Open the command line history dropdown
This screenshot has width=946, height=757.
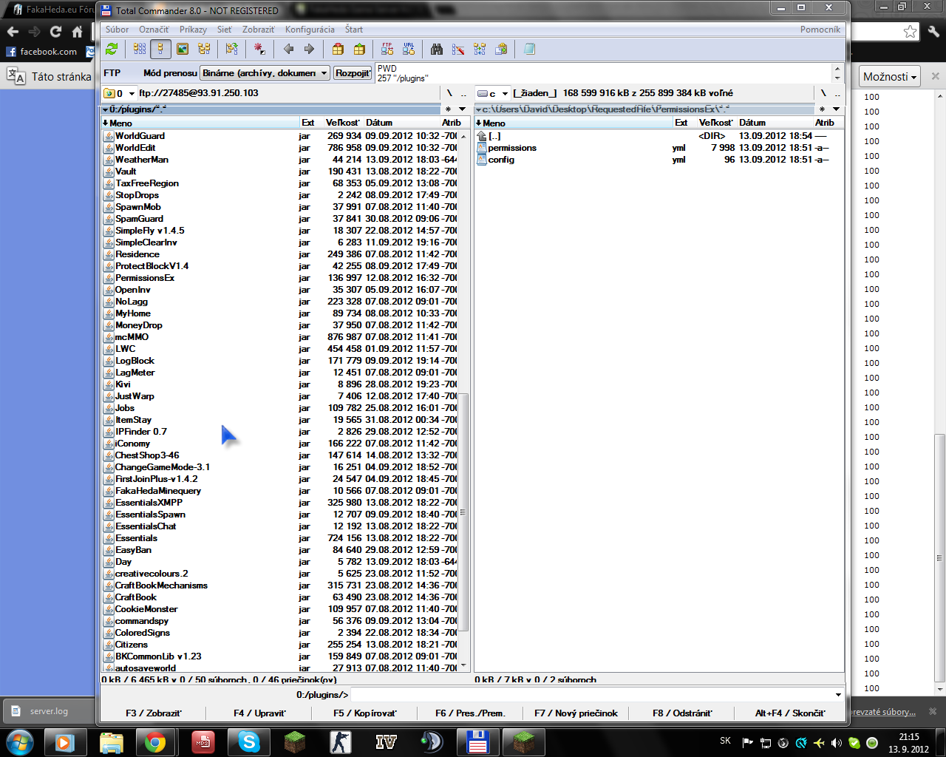click(x=838, y=695)
